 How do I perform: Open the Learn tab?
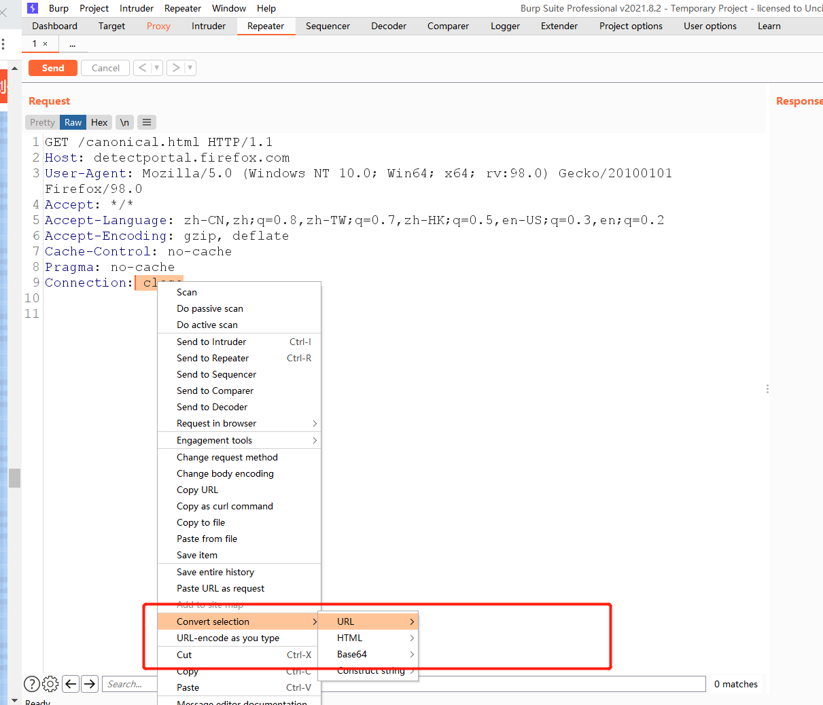[769, 26]
